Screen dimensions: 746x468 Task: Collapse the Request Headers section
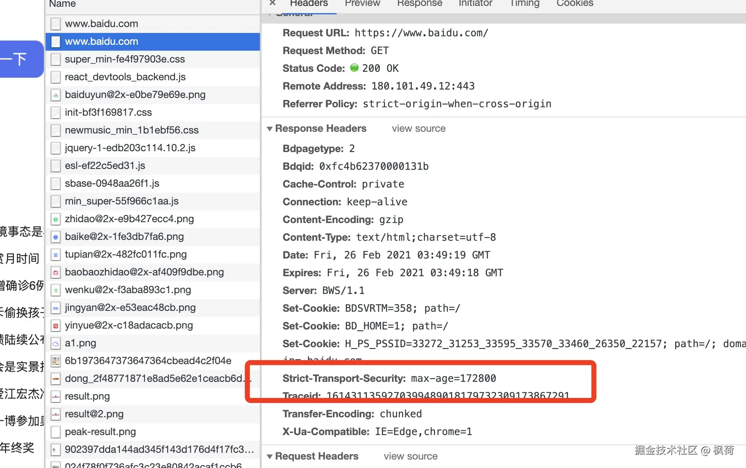[270, 456]
